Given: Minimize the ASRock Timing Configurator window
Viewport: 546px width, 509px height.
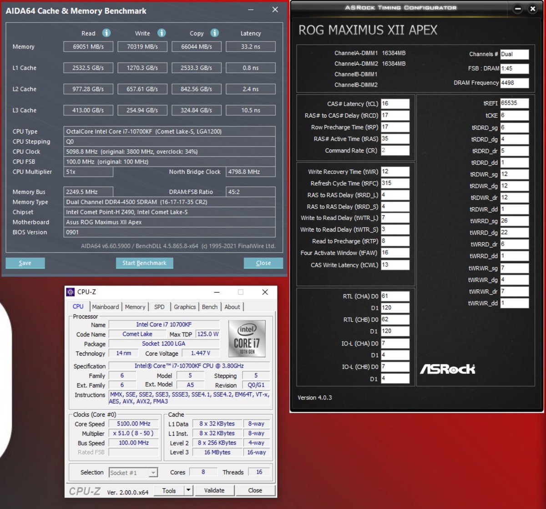Looking at the screenshot, I should coord(517,9).
